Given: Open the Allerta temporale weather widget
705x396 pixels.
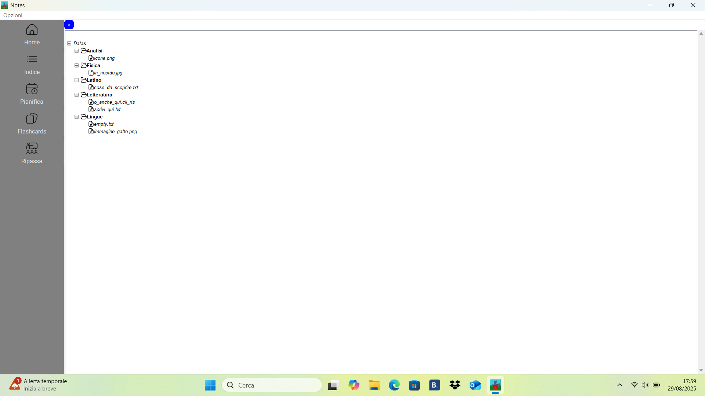Looking at the screenshot, I should coord(39,385).
